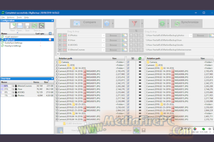The height and width of the screenshot is (142, 214).
Task: Uncheck the checkbox for row 16 IMGA0001.JPG
Action: (x=128, y=107)
